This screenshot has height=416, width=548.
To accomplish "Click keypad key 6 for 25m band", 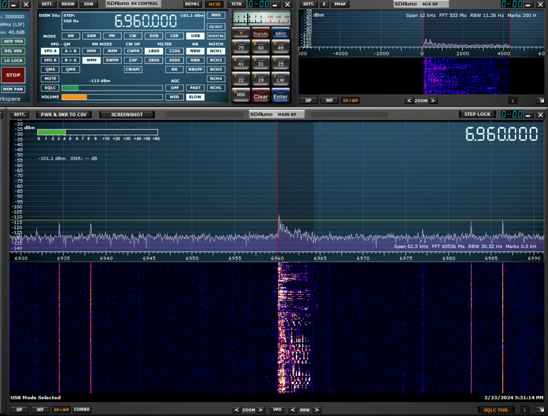I will [x=281, y=63].
